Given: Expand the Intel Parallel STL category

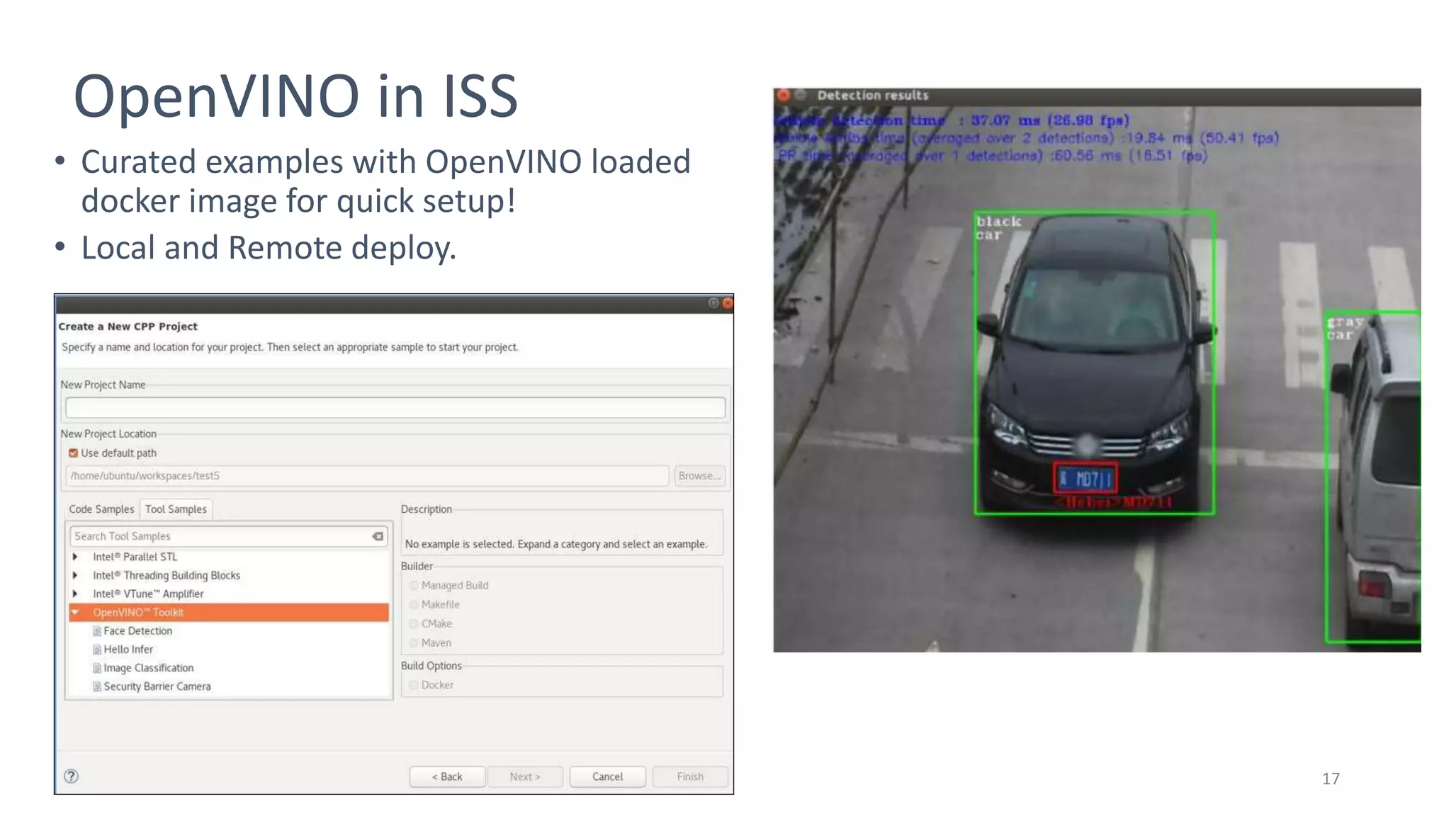Looking at the screenshot, I should pyautogui.click(x=75, y=557).
